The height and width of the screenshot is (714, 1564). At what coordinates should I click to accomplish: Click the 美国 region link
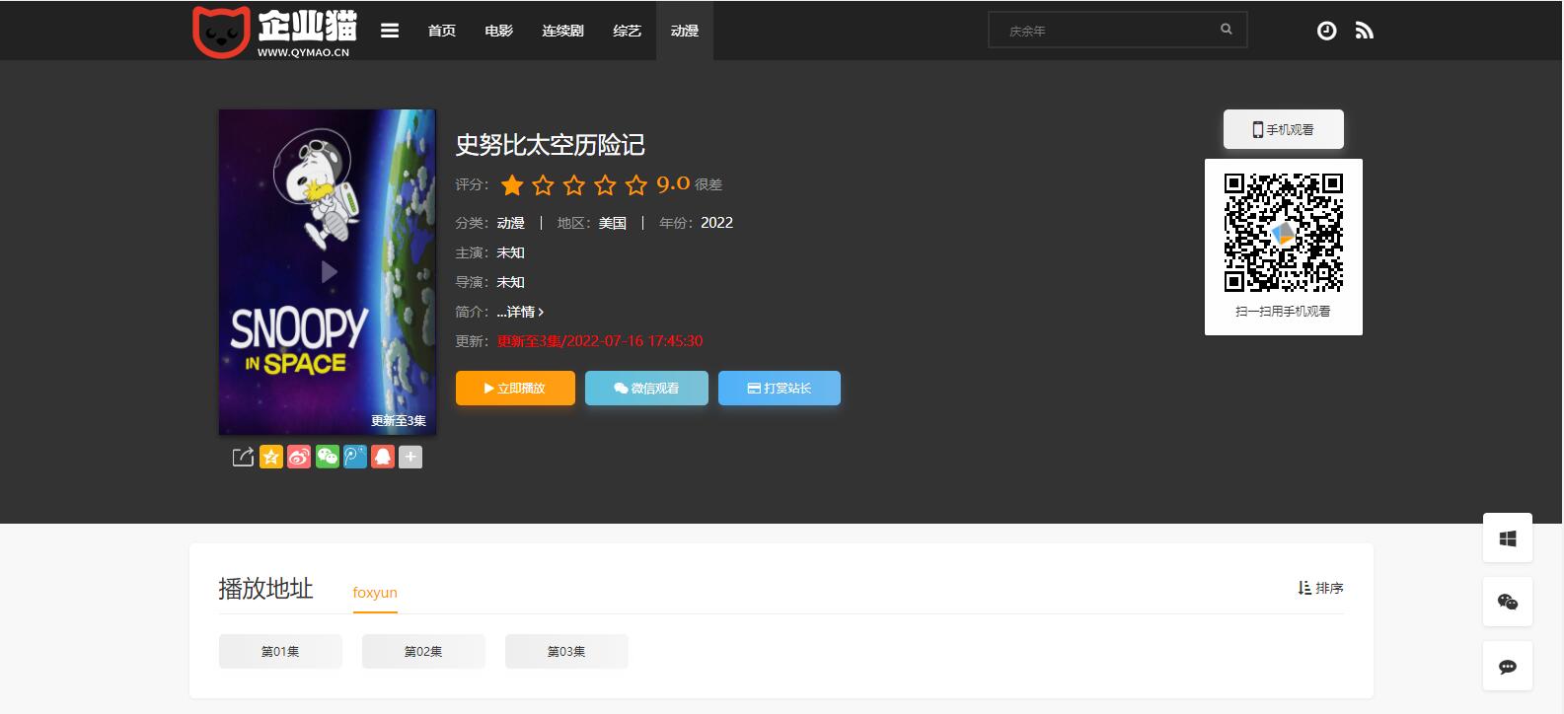pos(613,223)
